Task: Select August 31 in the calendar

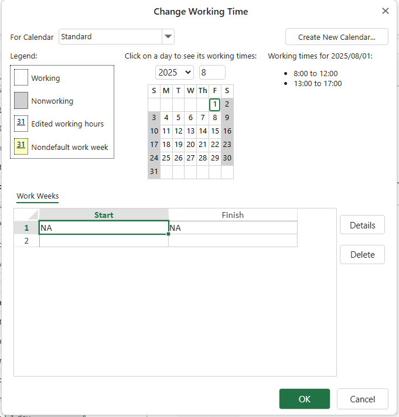Action: (154, 172)
